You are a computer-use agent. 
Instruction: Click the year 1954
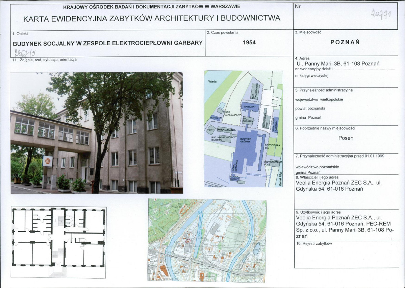249,42
